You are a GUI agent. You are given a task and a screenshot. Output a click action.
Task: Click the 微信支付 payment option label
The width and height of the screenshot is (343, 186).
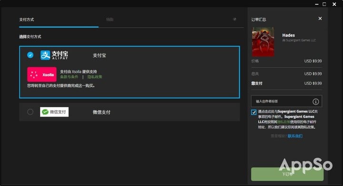click(101, 112)
